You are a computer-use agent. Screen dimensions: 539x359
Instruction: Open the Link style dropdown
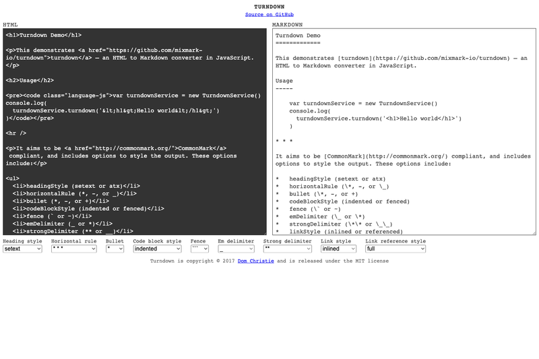pos(338,249)
